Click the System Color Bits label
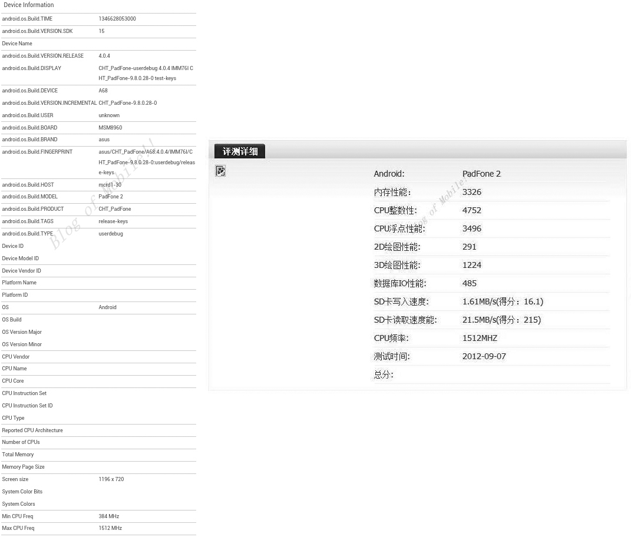The height and width of the screenshot is (537, 631). coord(22,492)
